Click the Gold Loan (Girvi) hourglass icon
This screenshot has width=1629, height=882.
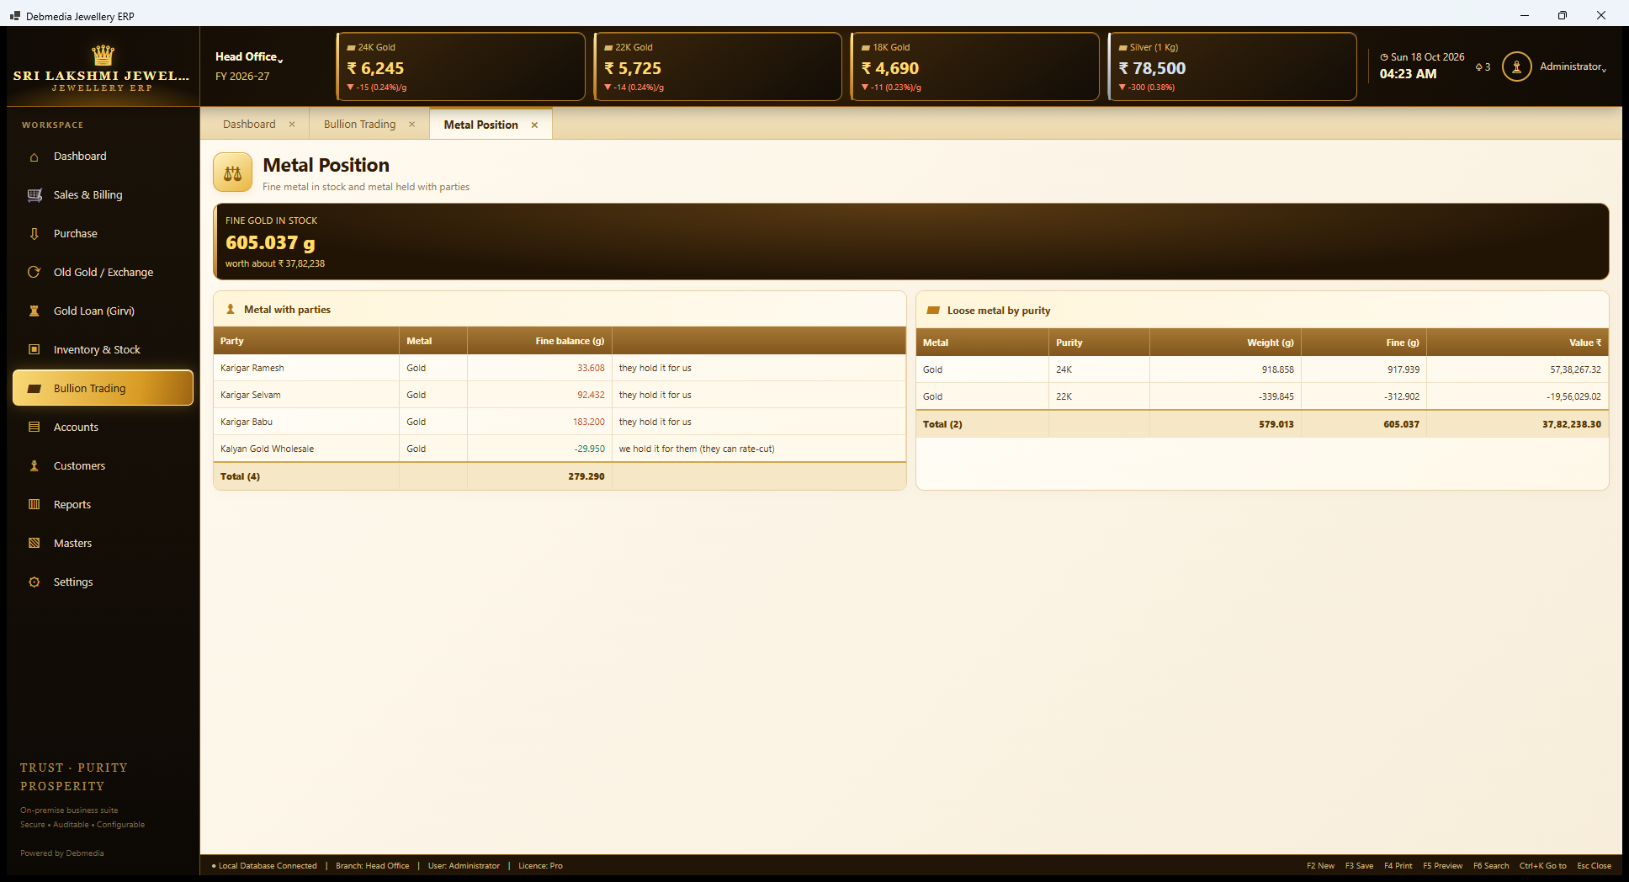pos(34,311)
